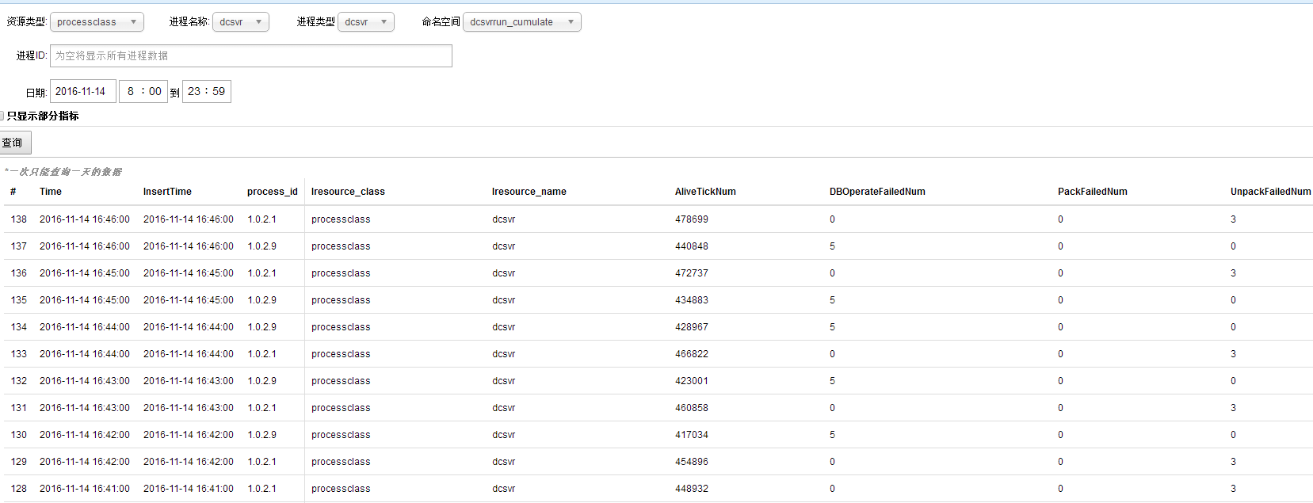Click the process_id column header
The height and width of the screenshot is (503, 1313).
[x=272, y=192]
